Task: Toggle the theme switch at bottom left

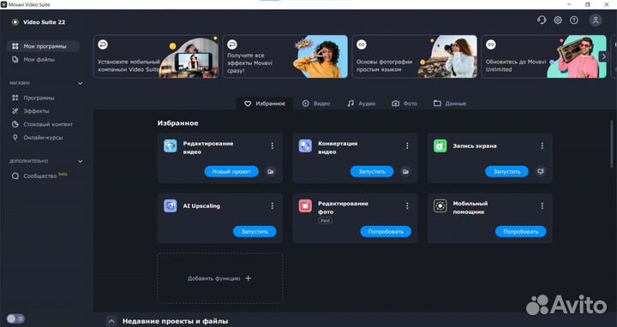Action: point(15,318)
